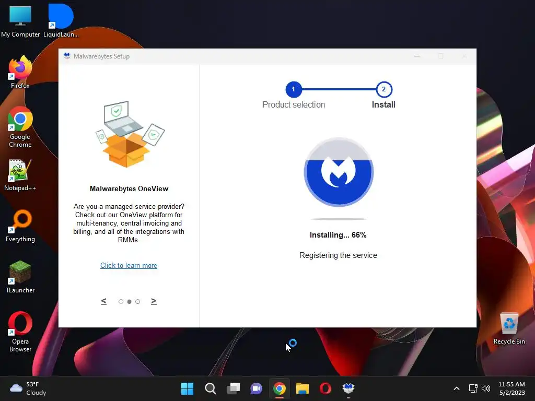Switch to Chrome in the taskbar

pyautogui.click(x=279, y=388)
